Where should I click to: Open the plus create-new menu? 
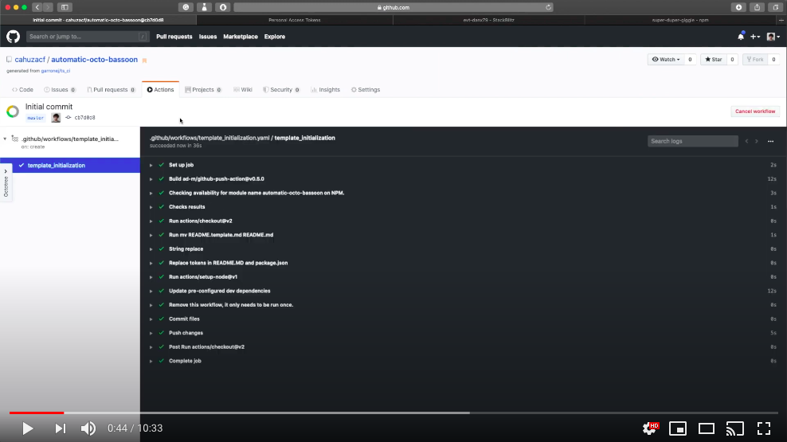(755, 37)
